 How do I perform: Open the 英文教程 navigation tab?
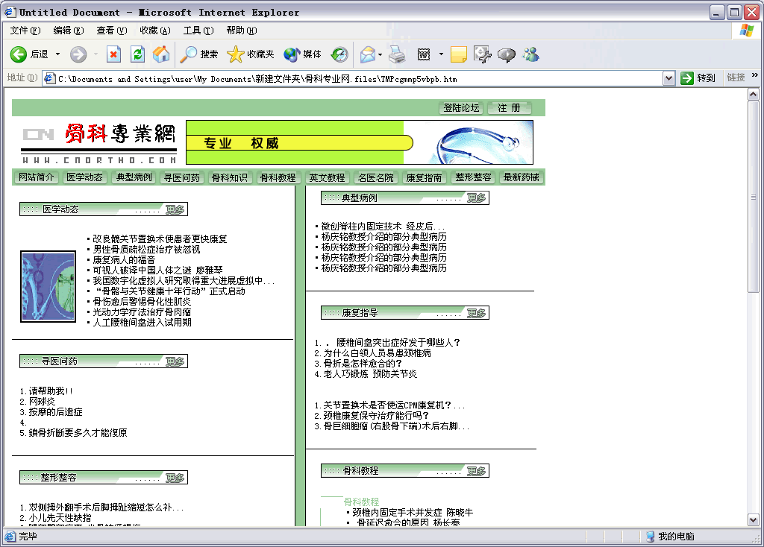click(x=327, y=177)
